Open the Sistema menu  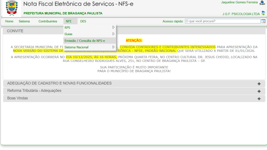tap(24, 21)
